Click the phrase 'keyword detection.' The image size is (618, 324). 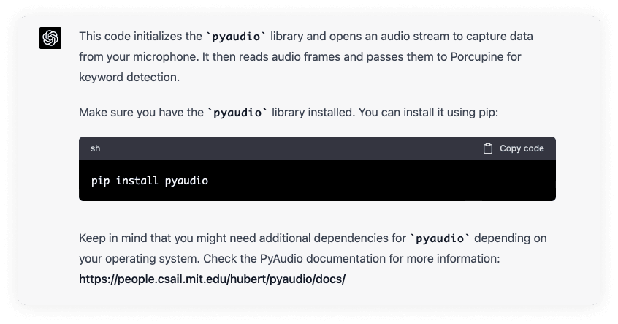pos(129,77)
